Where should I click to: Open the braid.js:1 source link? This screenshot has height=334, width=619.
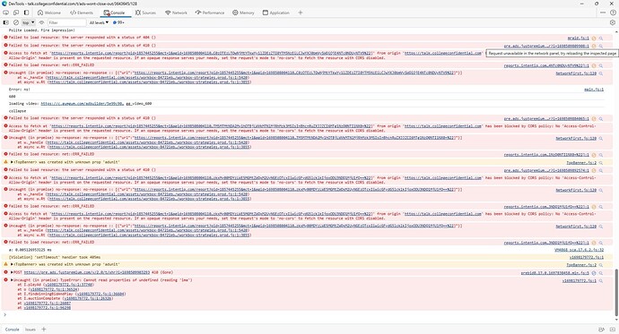579,38
